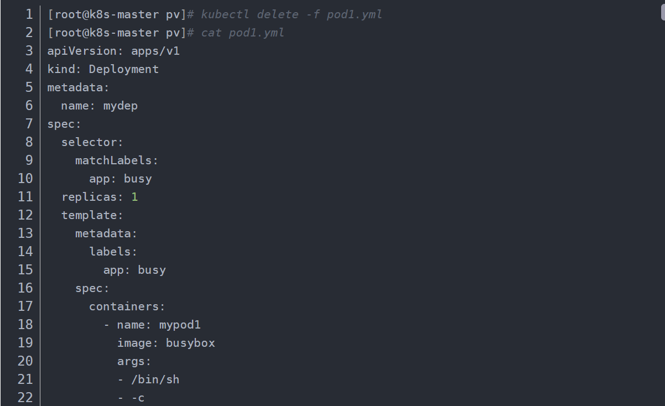Click the image value 'busybox'
This screenshot has width=665, height=406.
190,343
